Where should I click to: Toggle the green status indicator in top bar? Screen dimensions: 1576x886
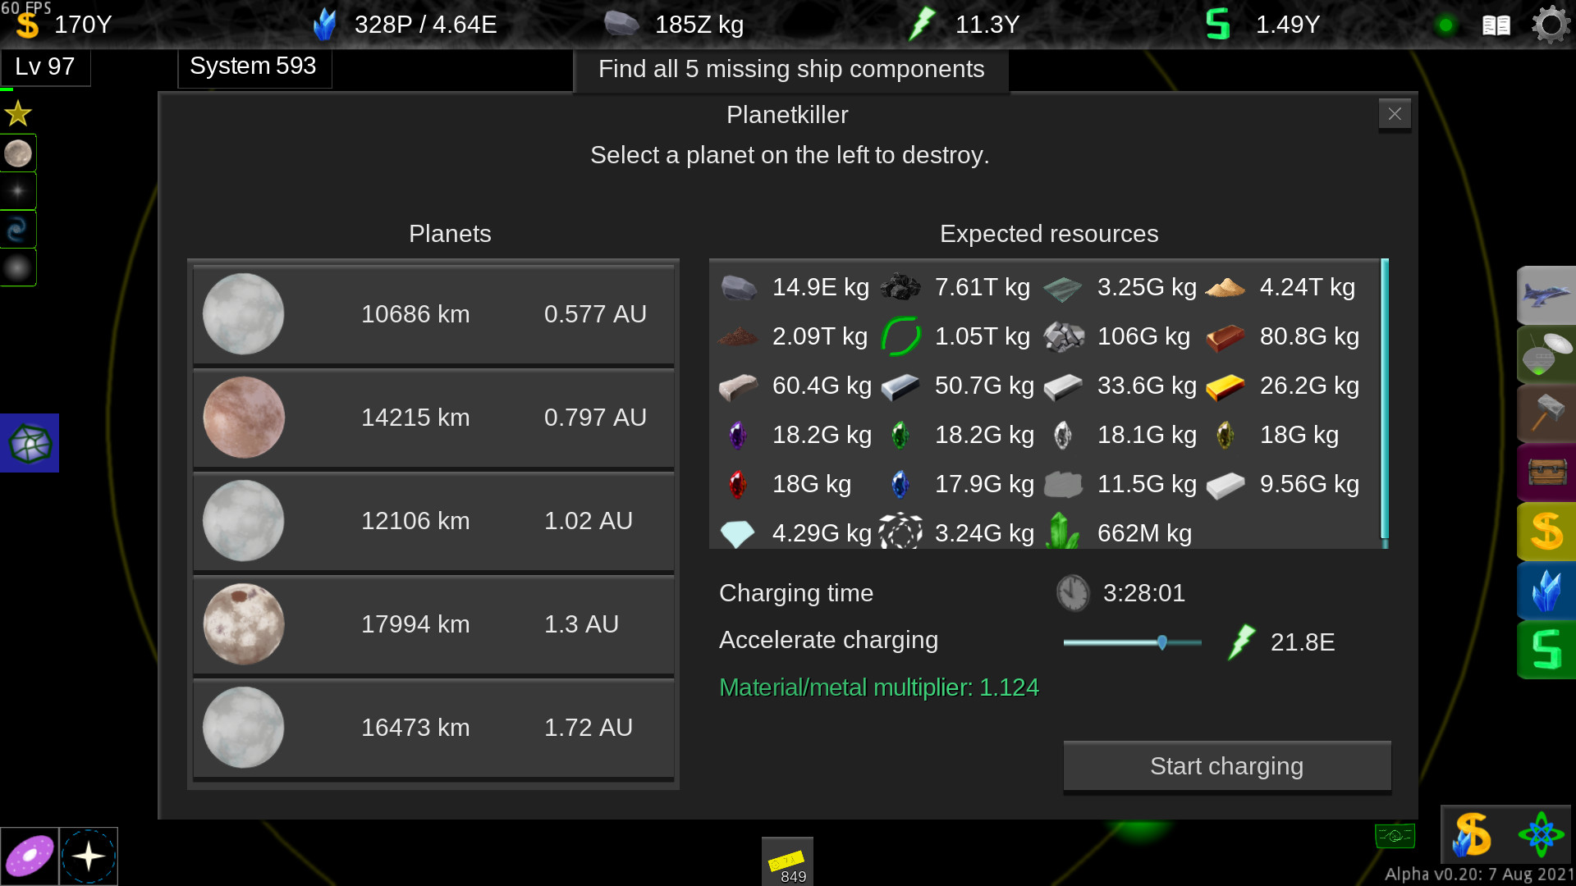tap(1446, 25)
